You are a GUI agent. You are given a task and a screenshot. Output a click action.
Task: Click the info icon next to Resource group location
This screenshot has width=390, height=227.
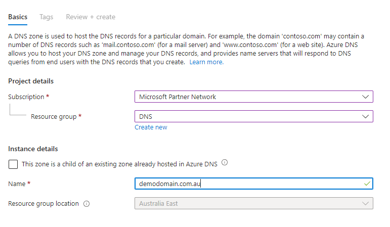pos(86,204)
